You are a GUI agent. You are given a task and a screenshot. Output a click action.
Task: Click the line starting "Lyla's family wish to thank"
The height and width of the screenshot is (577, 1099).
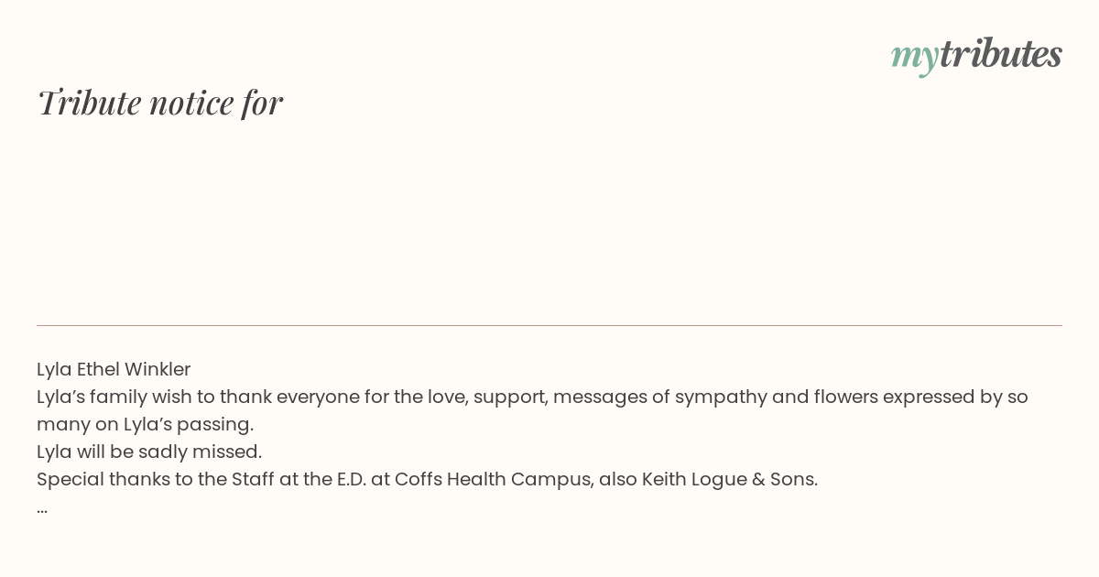pyautogui.click(x=532, y=397)
